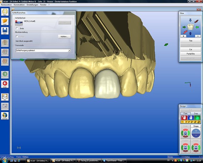Zoom in with the view plus button
Viewport: 203px width, 163px height.
pyautogui.click(x=183, y=36)
